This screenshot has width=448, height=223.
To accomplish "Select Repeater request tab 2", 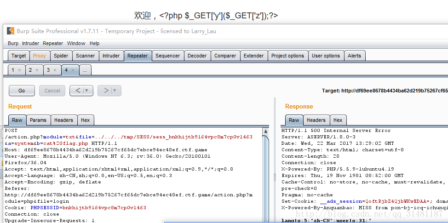I will 30,70.
